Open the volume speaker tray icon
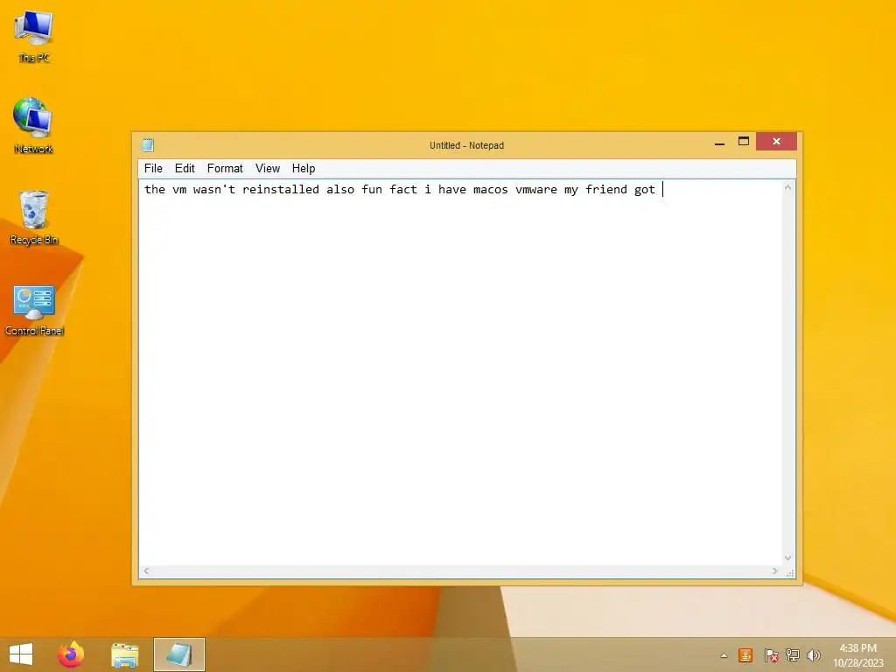This screenshot has width=896, height=672. (813, 655)
